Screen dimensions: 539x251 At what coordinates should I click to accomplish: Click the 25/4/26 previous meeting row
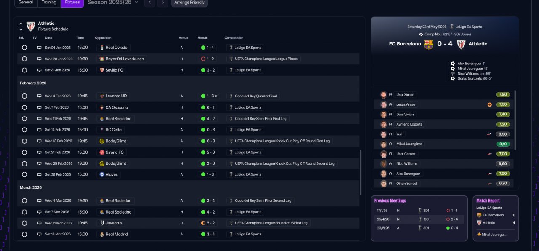(x=419, y=219)
